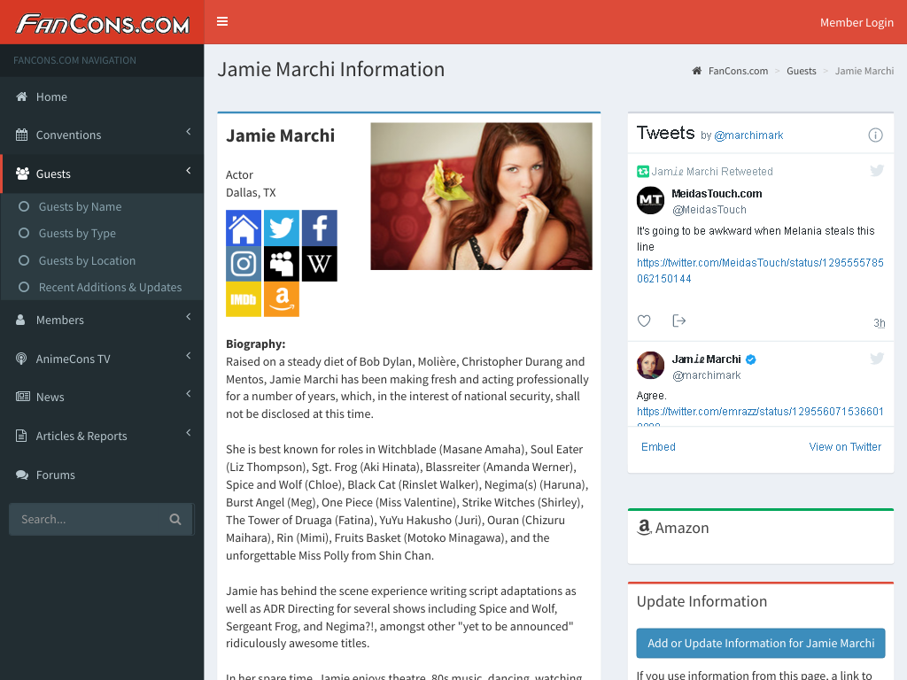
Task: Click the Twitter bird on Jamie Marchi's tweet
Action: [877, 359]
